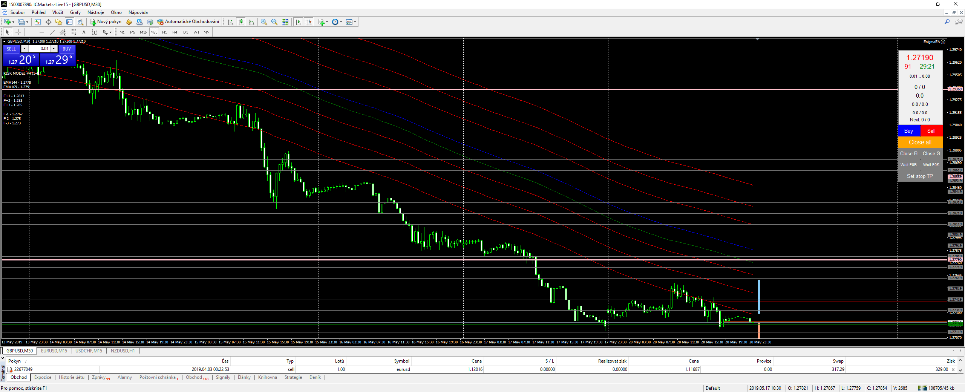965x392 pixels.
Task: Switch to the EURUSD,M15 chart tab
Action: pos(54,351)
